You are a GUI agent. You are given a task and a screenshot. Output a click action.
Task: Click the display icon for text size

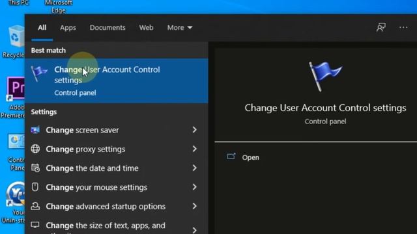pyautogui.click(x=35, y=226)
